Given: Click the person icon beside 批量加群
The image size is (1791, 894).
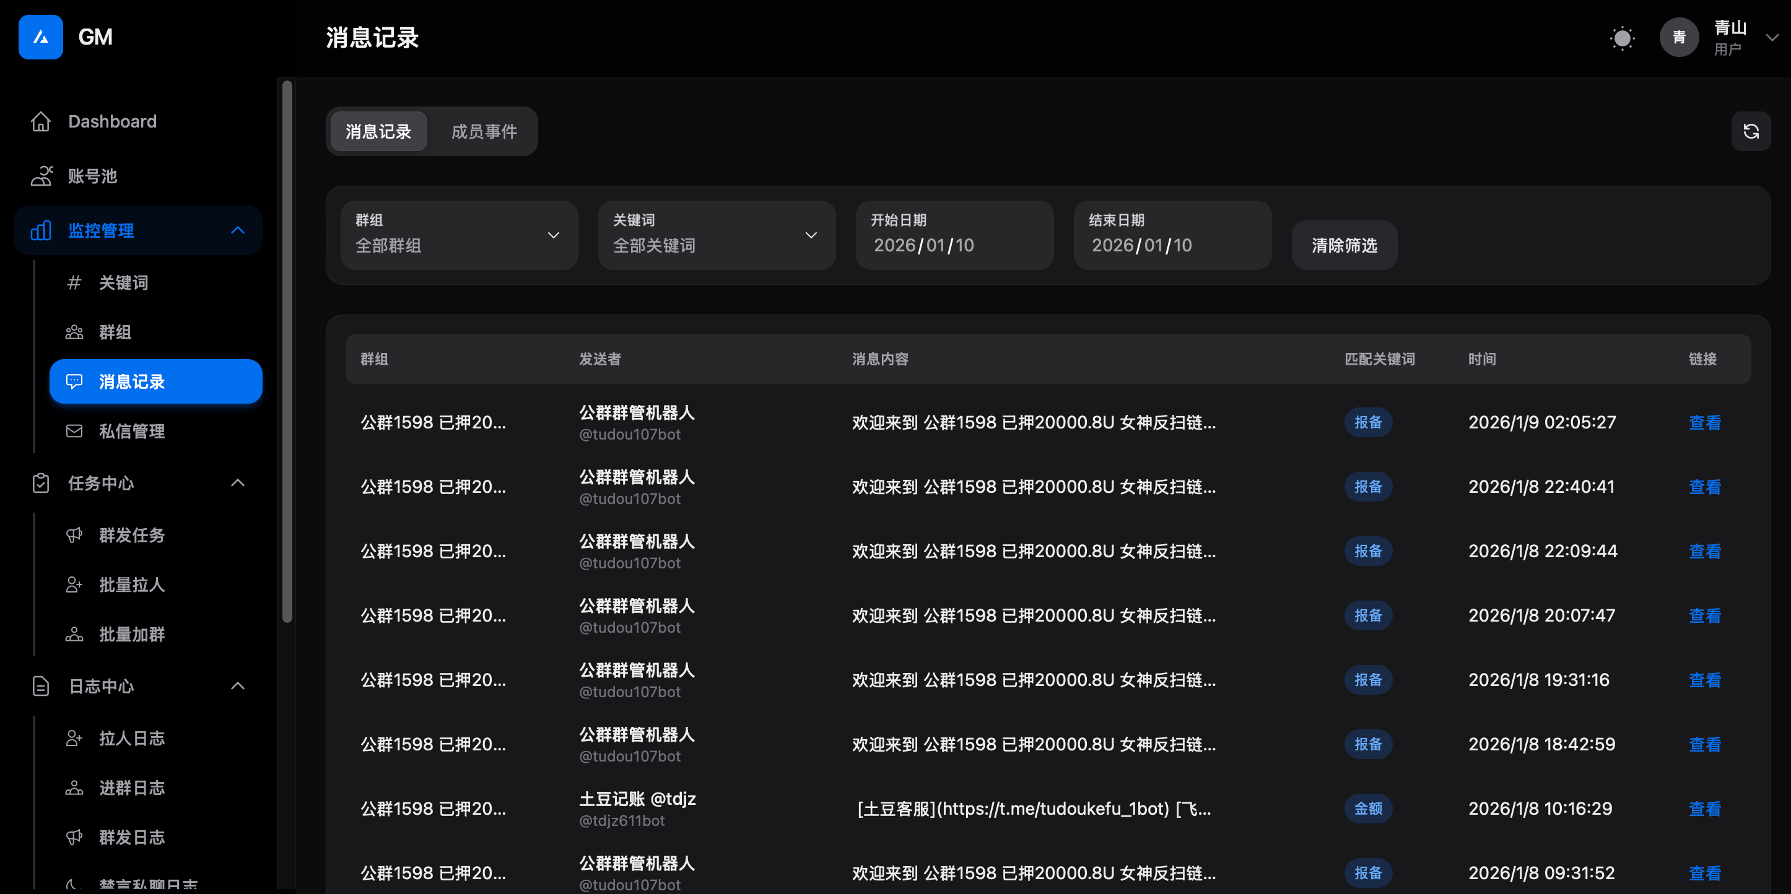Looking at the screenshot, I should (x=74, y=634).
